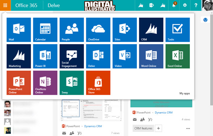Open the Sites tile

125,30
